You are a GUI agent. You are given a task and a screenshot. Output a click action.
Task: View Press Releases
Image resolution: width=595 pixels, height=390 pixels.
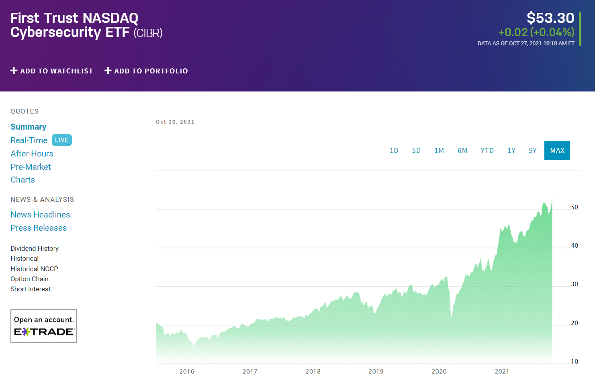pyautogui.click(x=39, y=228)
